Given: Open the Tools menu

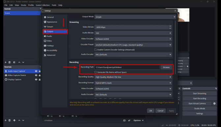Looking at the screenshot, I should click(54, 5).
